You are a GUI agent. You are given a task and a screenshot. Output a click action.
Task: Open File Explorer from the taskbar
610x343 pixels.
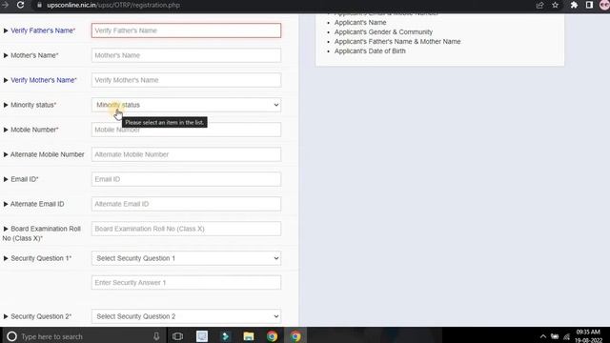click(248, 336)
